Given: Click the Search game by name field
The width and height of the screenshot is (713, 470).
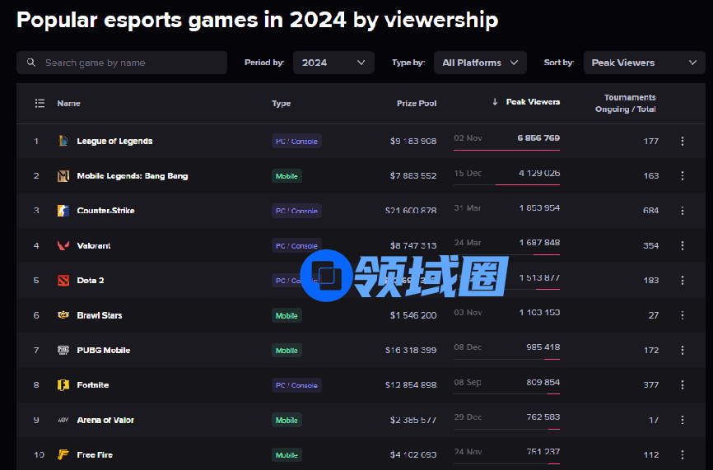Looking at the screenshot, I should [122, 63].
